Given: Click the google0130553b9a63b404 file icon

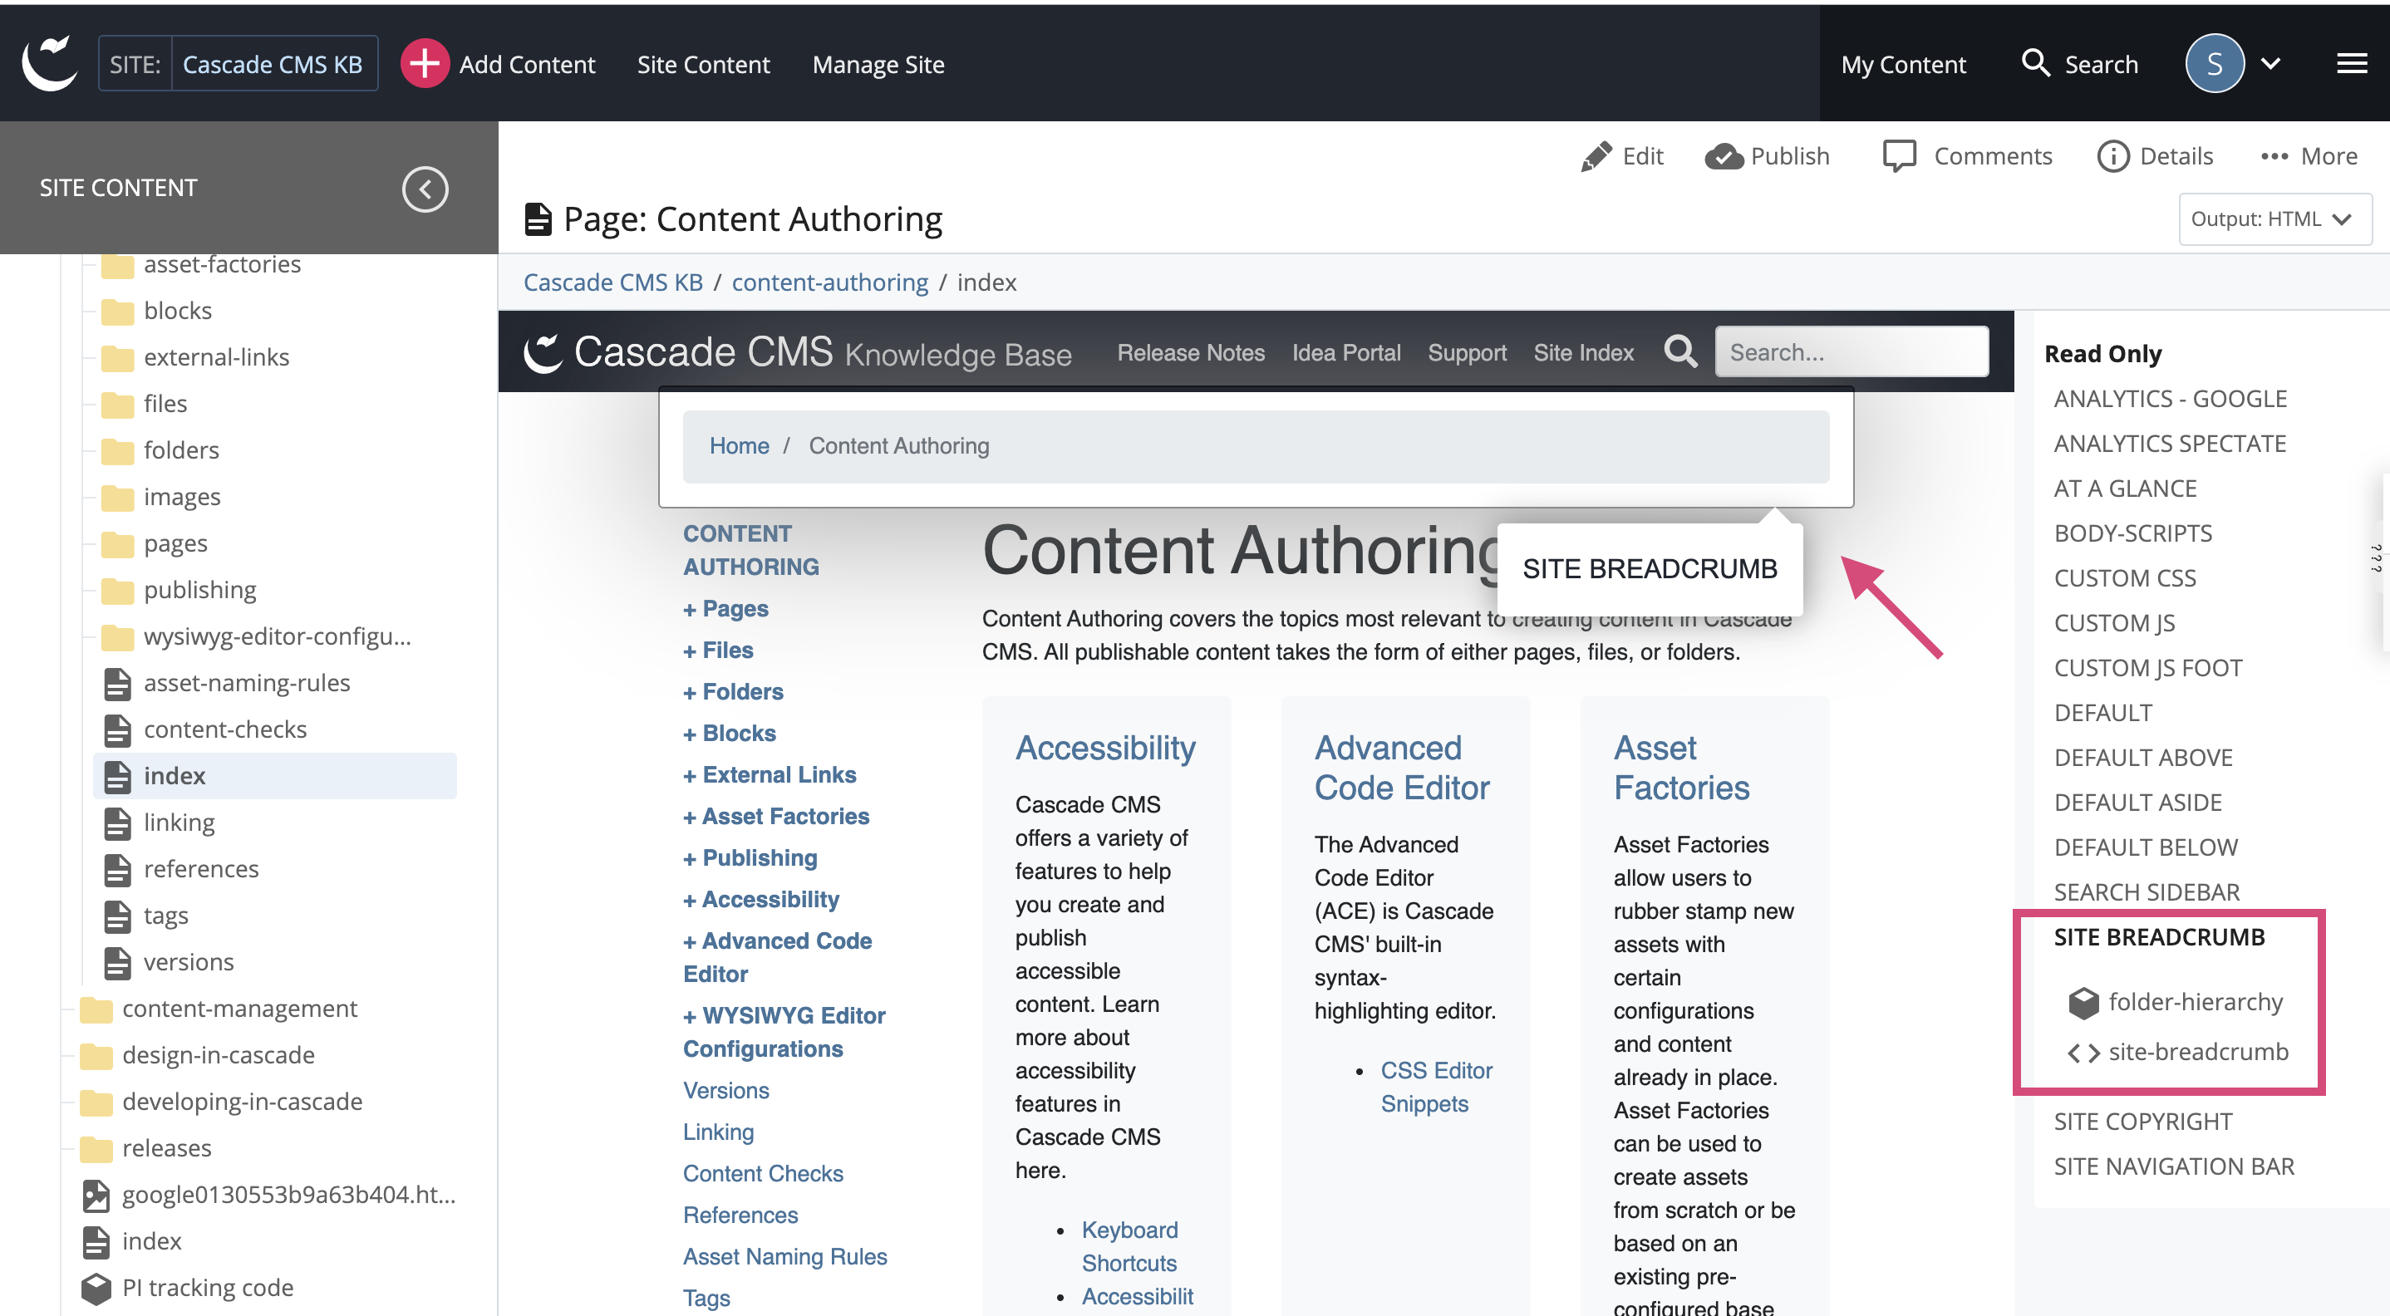Looking at the screenshot, I should (x=96, y=1196).
